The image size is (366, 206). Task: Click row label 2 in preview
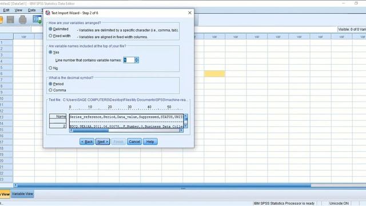(x=58, y=126)
